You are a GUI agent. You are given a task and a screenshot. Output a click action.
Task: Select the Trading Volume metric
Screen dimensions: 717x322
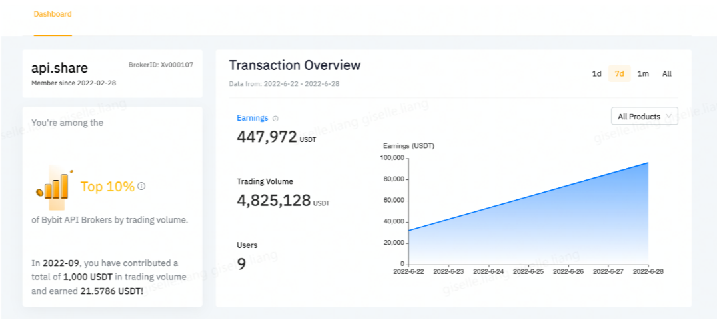(265, 181)
